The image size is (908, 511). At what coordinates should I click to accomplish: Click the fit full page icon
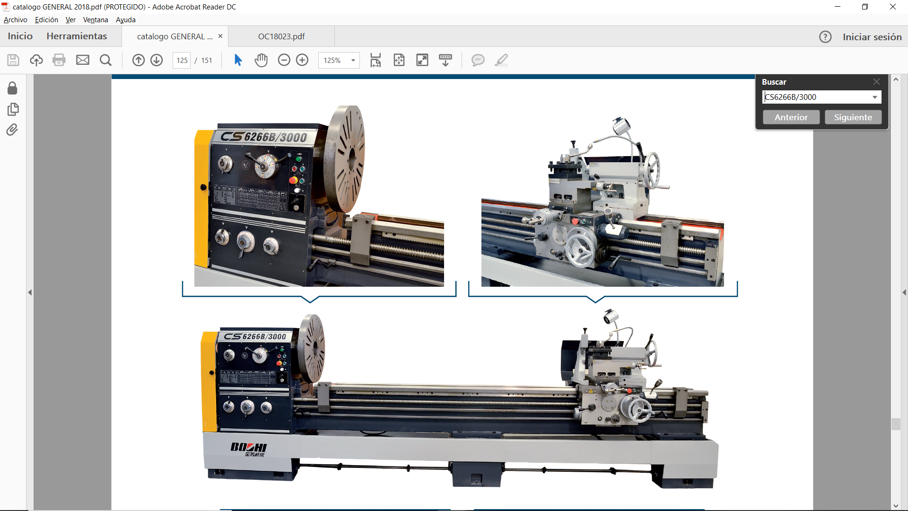click(399, 60)
